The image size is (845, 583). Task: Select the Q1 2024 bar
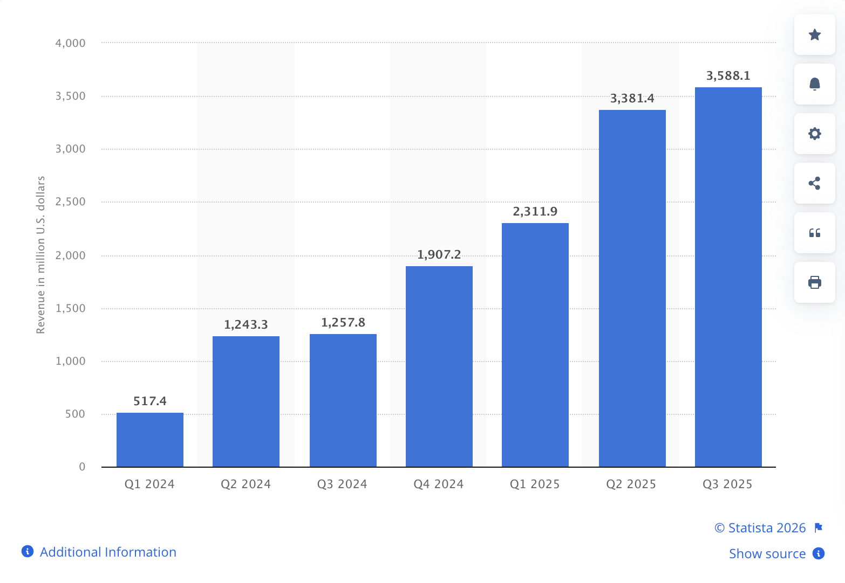pyautogui.click(x=150, y=440)
